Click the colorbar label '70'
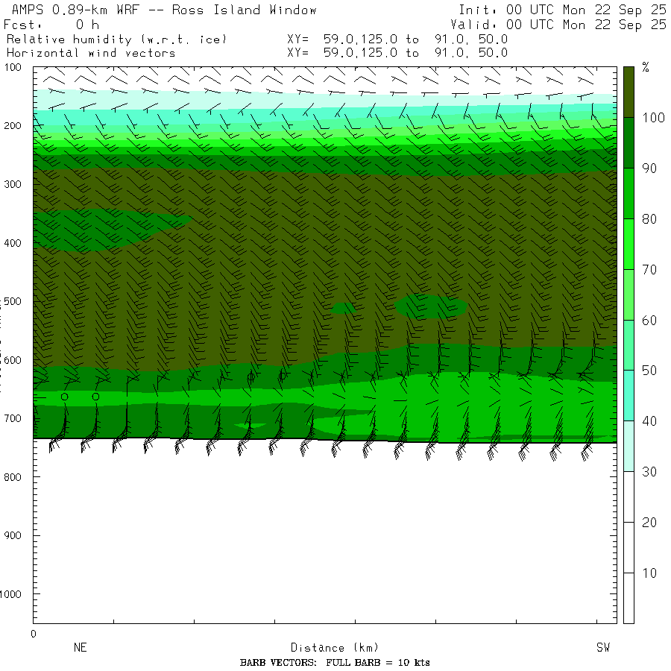This screenshot has width=671, height=671. point(649,269)
